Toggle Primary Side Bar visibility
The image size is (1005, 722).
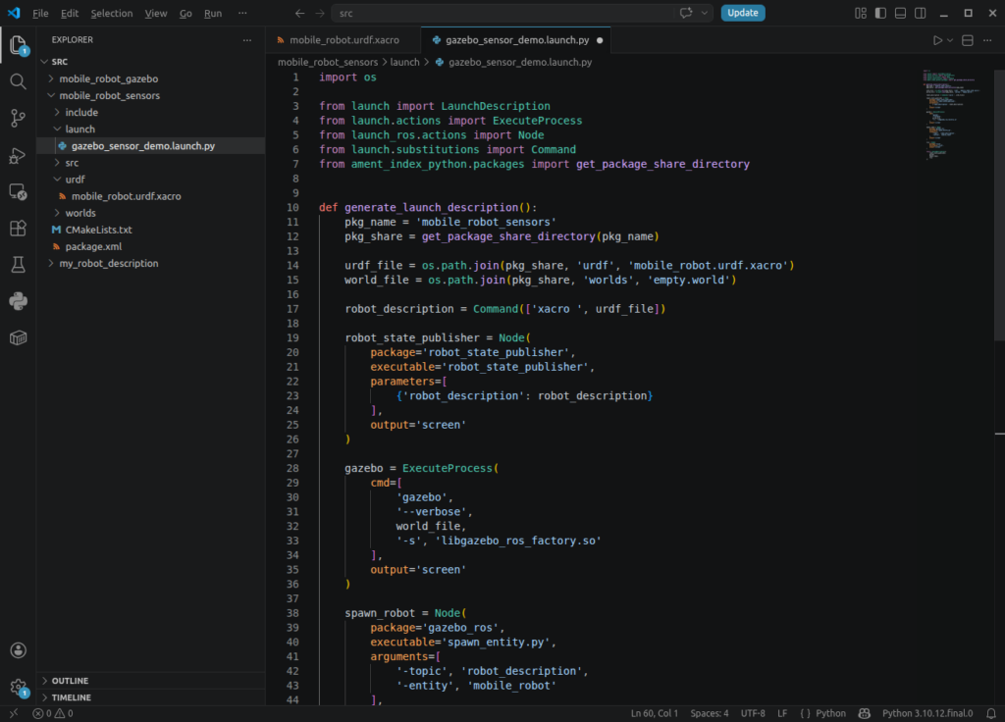(880, 13)
